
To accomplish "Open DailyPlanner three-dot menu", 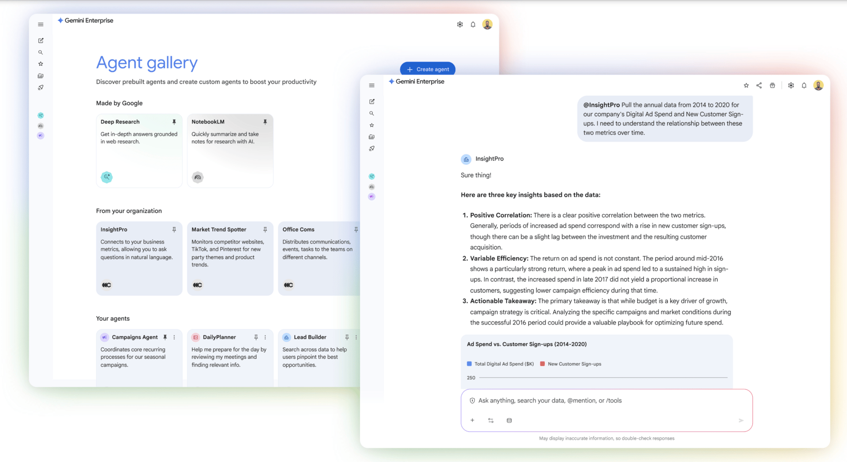I will point(265,337).
